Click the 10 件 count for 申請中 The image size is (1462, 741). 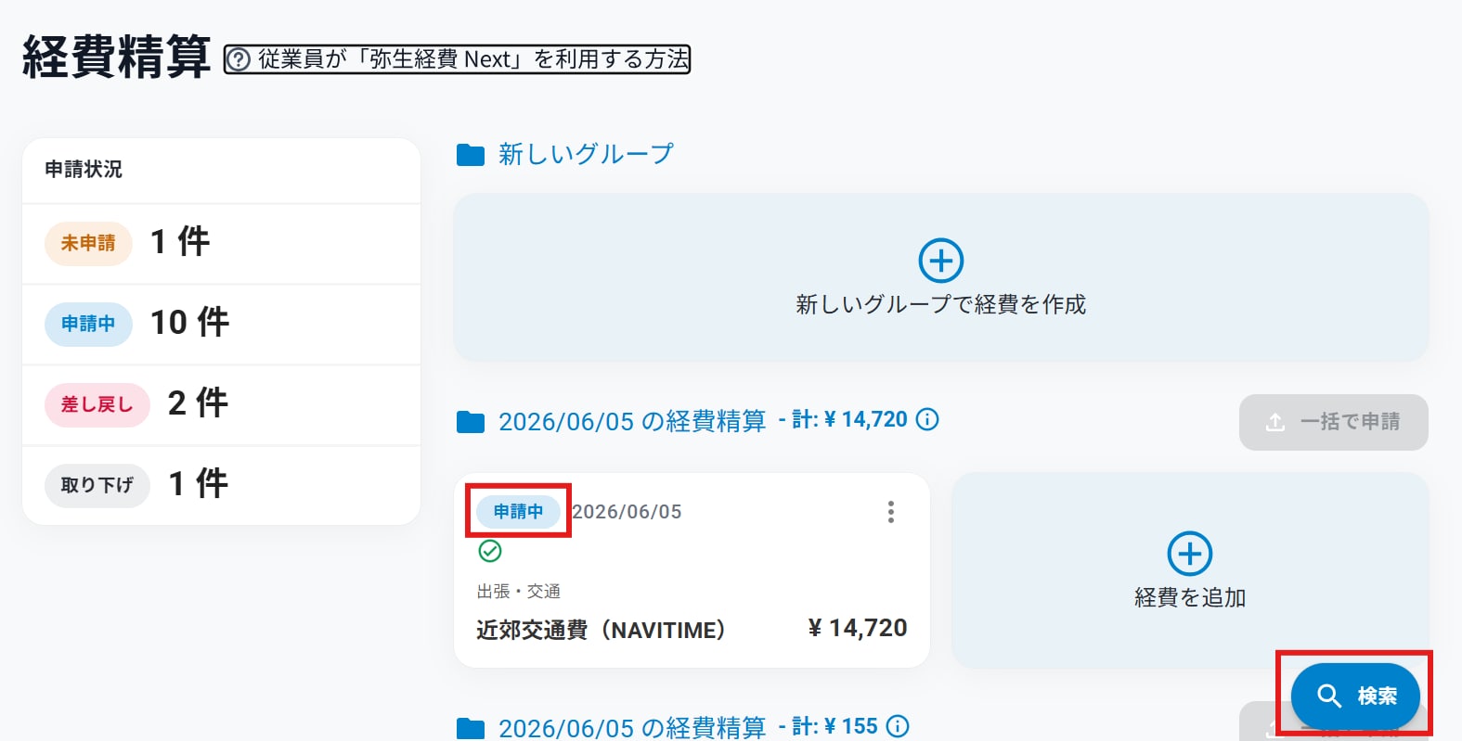(x=189, y=323)
